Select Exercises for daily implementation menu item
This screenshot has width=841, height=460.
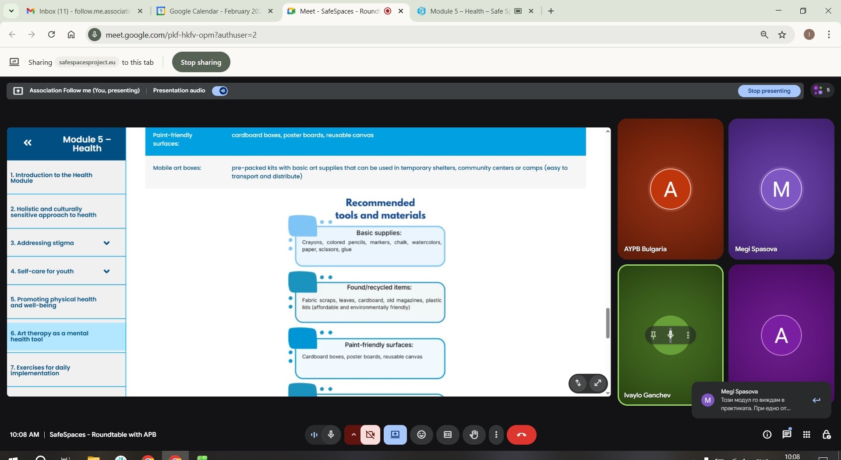[x=40, y=370]
